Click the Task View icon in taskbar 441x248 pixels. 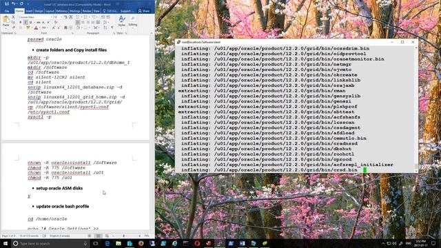(x=96, y=243)
